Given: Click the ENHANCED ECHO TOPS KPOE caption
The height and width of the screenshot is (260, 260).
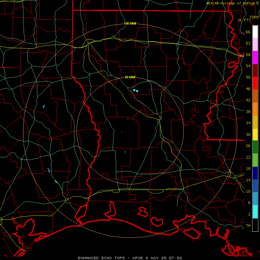Looking at the screenshot, I should pyautogui.click(x=130, y=258).
